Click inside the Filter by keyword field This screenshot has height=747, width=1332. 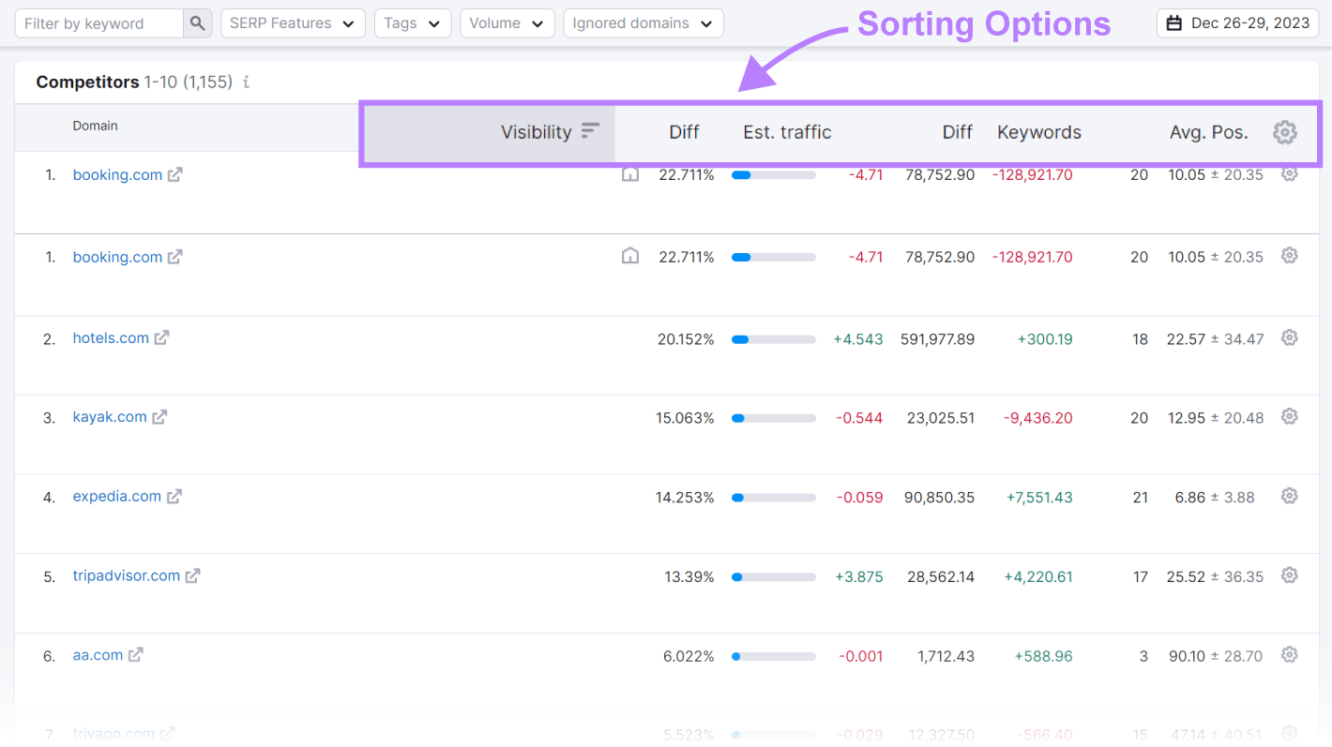(98, 22)
